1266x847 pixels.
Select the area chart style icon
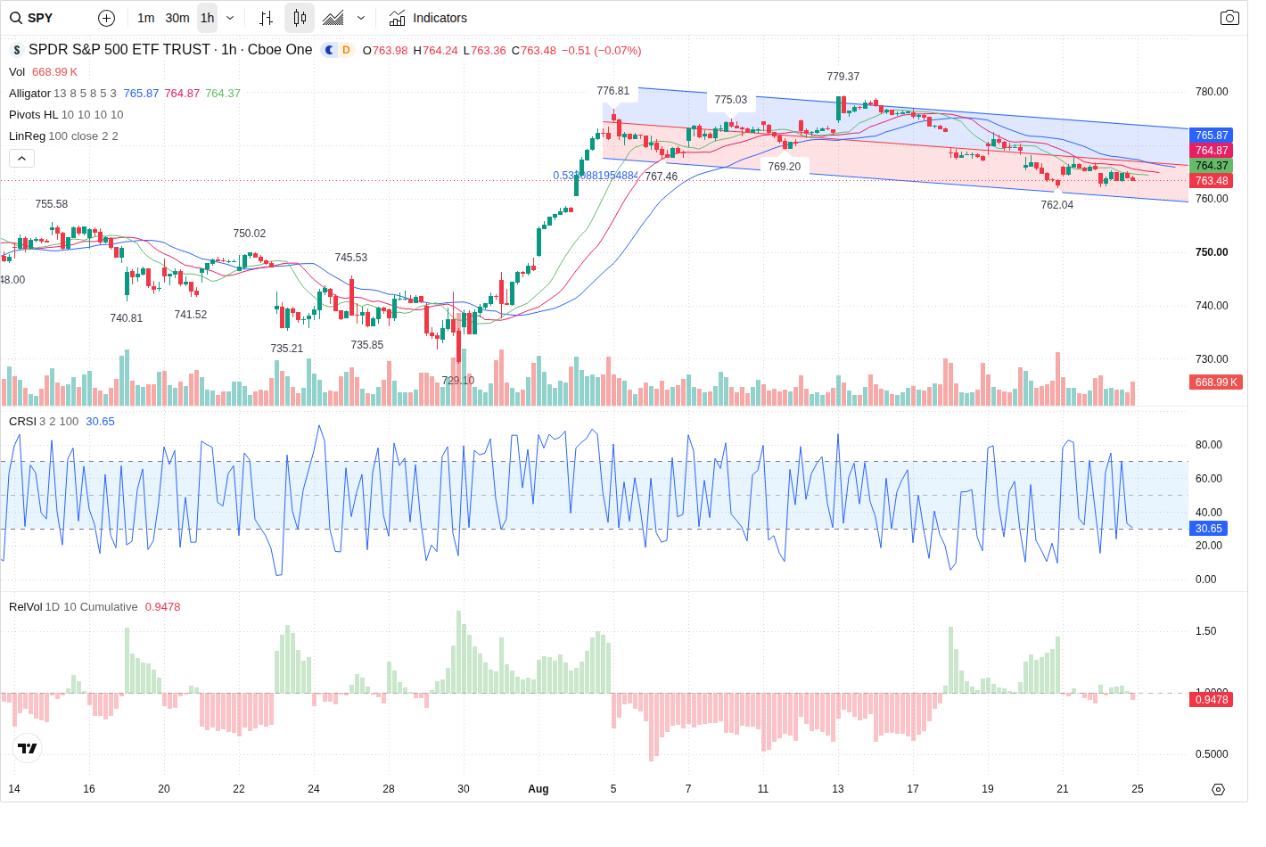333,18
